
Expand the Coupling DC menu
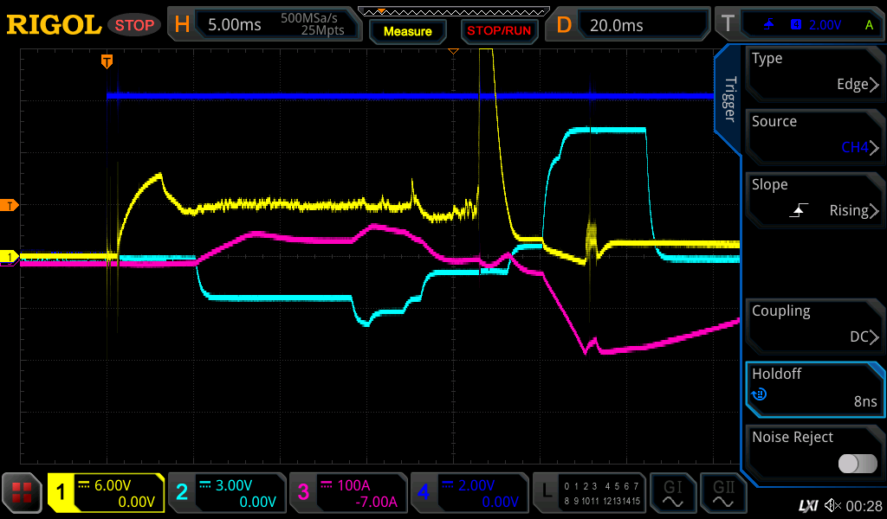point(814,324)
